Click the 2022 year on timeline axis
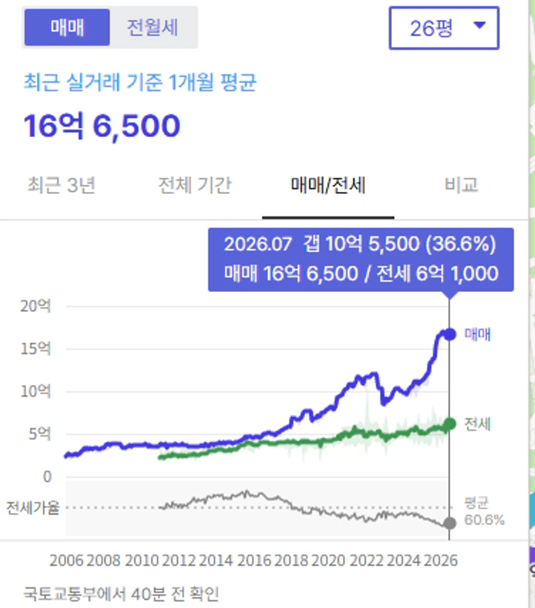Viewport: 535px width, 608px height. 367,561
